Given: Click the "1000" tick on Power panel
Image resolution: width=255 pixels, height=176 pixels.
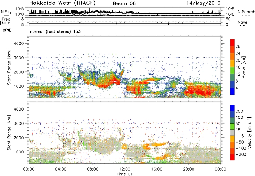Looking at the screenshot, I should pyautogui.click(x=18, y=86).
